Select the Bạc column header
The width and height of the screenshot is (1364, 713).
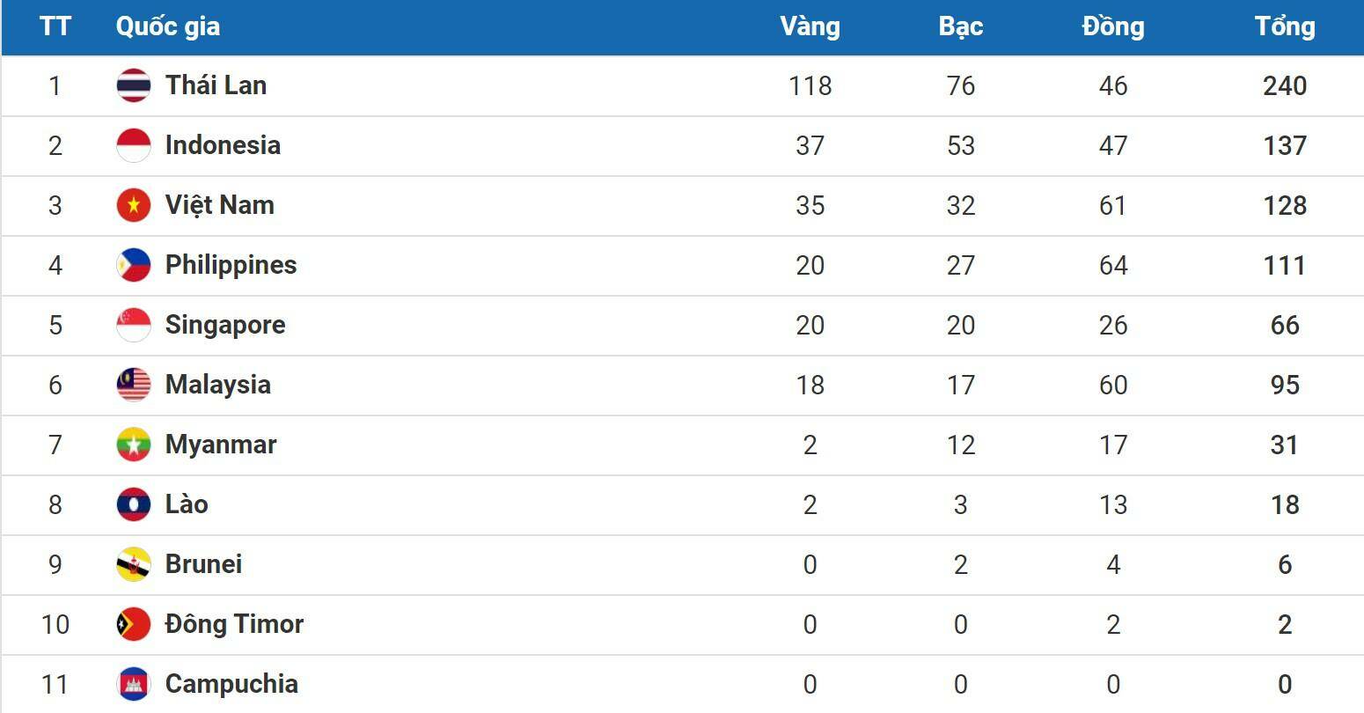(x=960, y=26)
